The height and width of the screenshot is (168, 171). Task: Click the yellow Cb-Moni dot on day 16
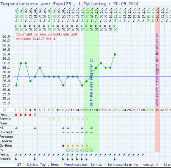(87, 146)
